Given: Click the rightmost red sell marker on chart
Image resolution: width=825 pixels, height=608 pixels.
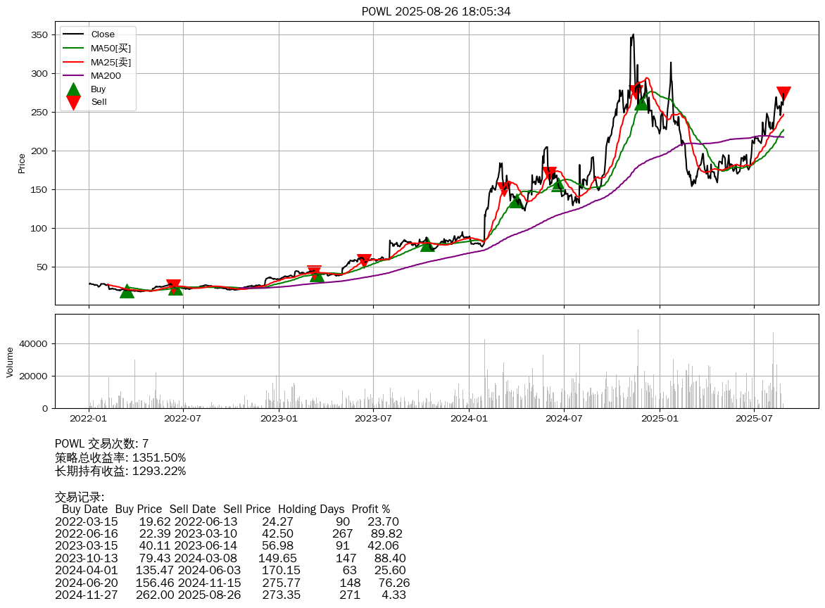Looking at the screenshot, I should tap(783, 94).
